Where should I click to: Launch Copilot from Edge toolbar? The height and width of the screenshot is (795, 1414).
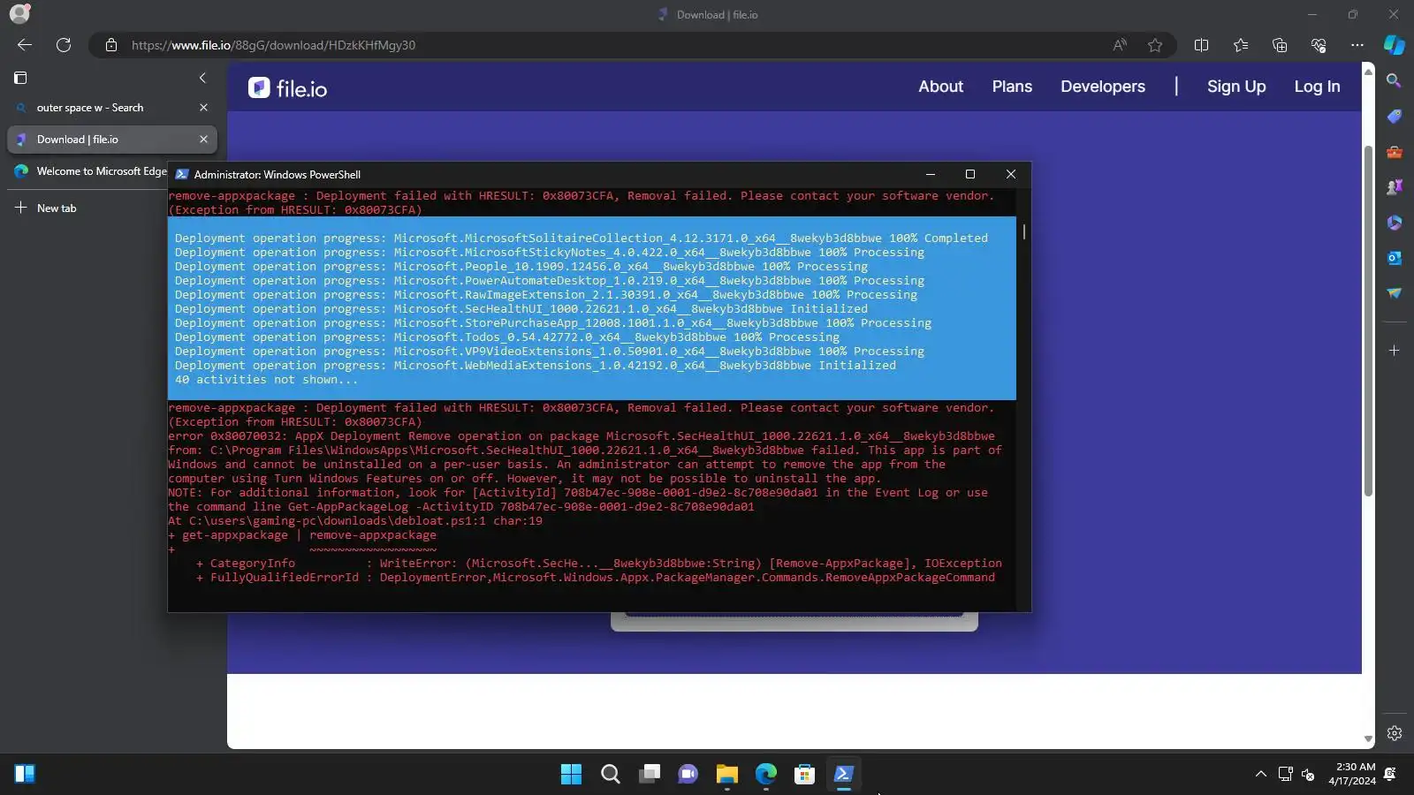(1395, 45)
